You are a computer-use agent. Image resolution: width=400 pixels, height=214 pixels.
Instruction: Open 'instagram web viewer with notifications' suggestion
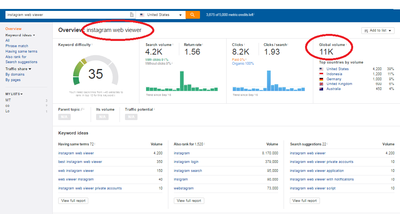click(x=322, y=179)
